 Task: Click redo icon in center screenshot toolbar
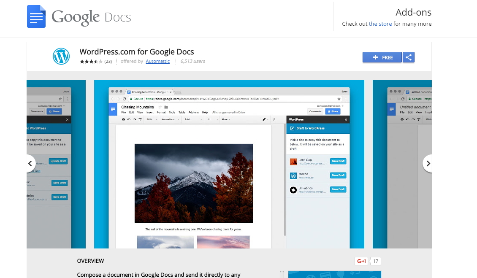(x=135, y=119)
